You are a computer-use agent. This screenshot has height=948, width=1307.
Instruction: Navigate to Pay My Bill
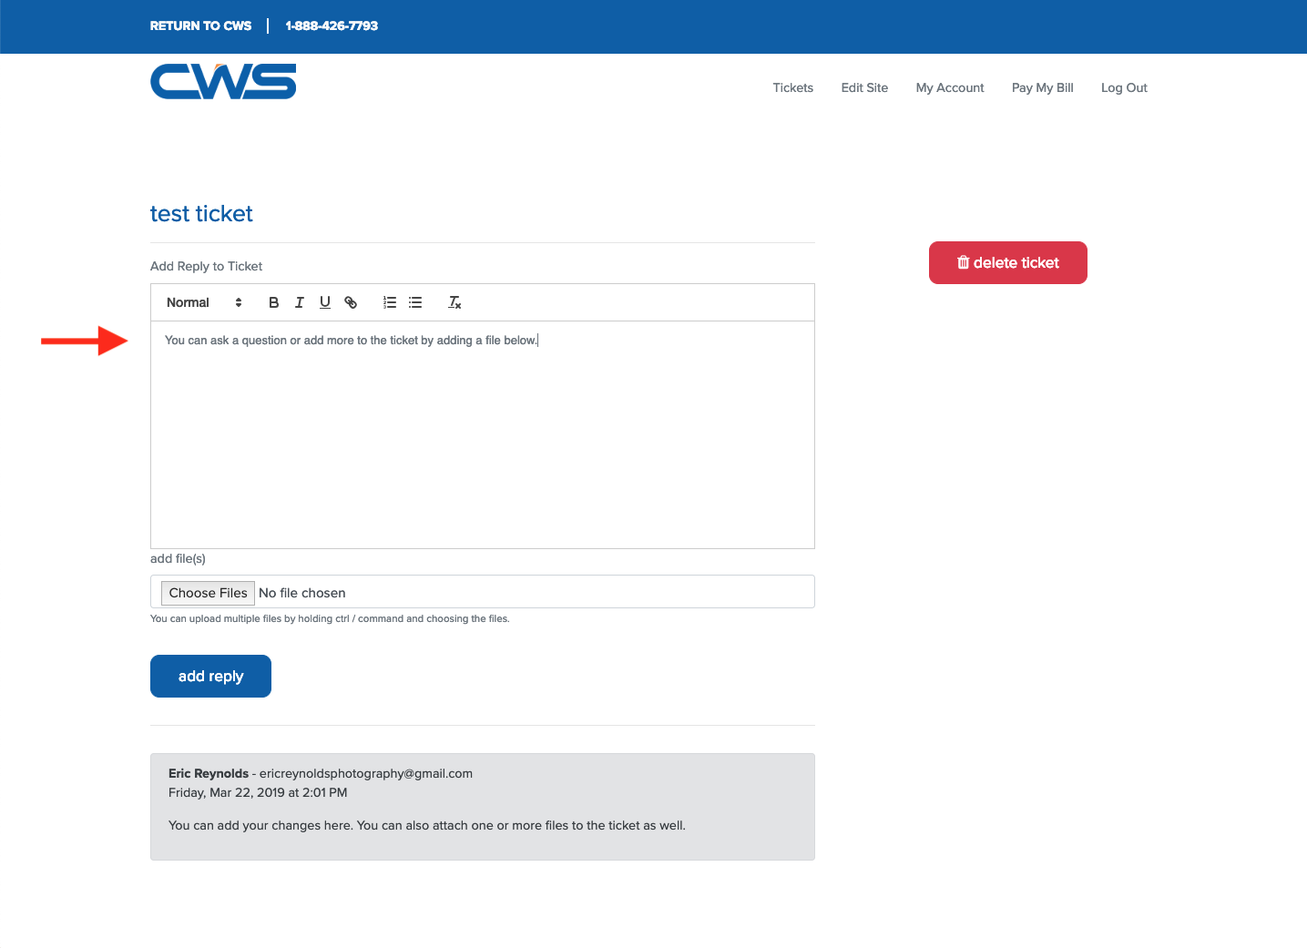pyautogui.click(x=1042, y=87)
